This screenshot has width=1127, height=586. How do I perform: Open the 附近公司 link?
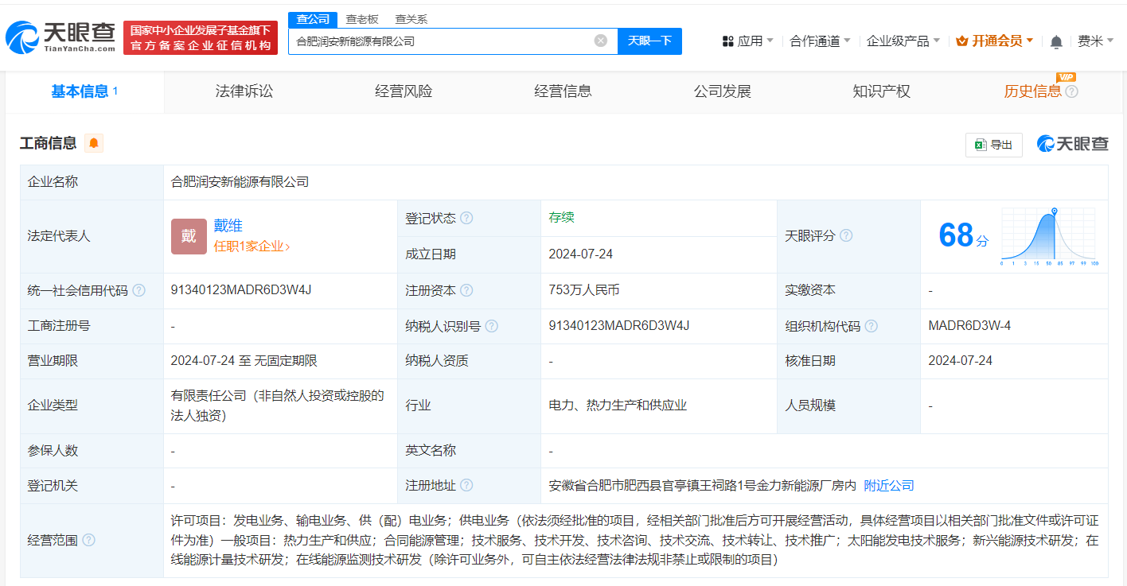coord(887,485)
